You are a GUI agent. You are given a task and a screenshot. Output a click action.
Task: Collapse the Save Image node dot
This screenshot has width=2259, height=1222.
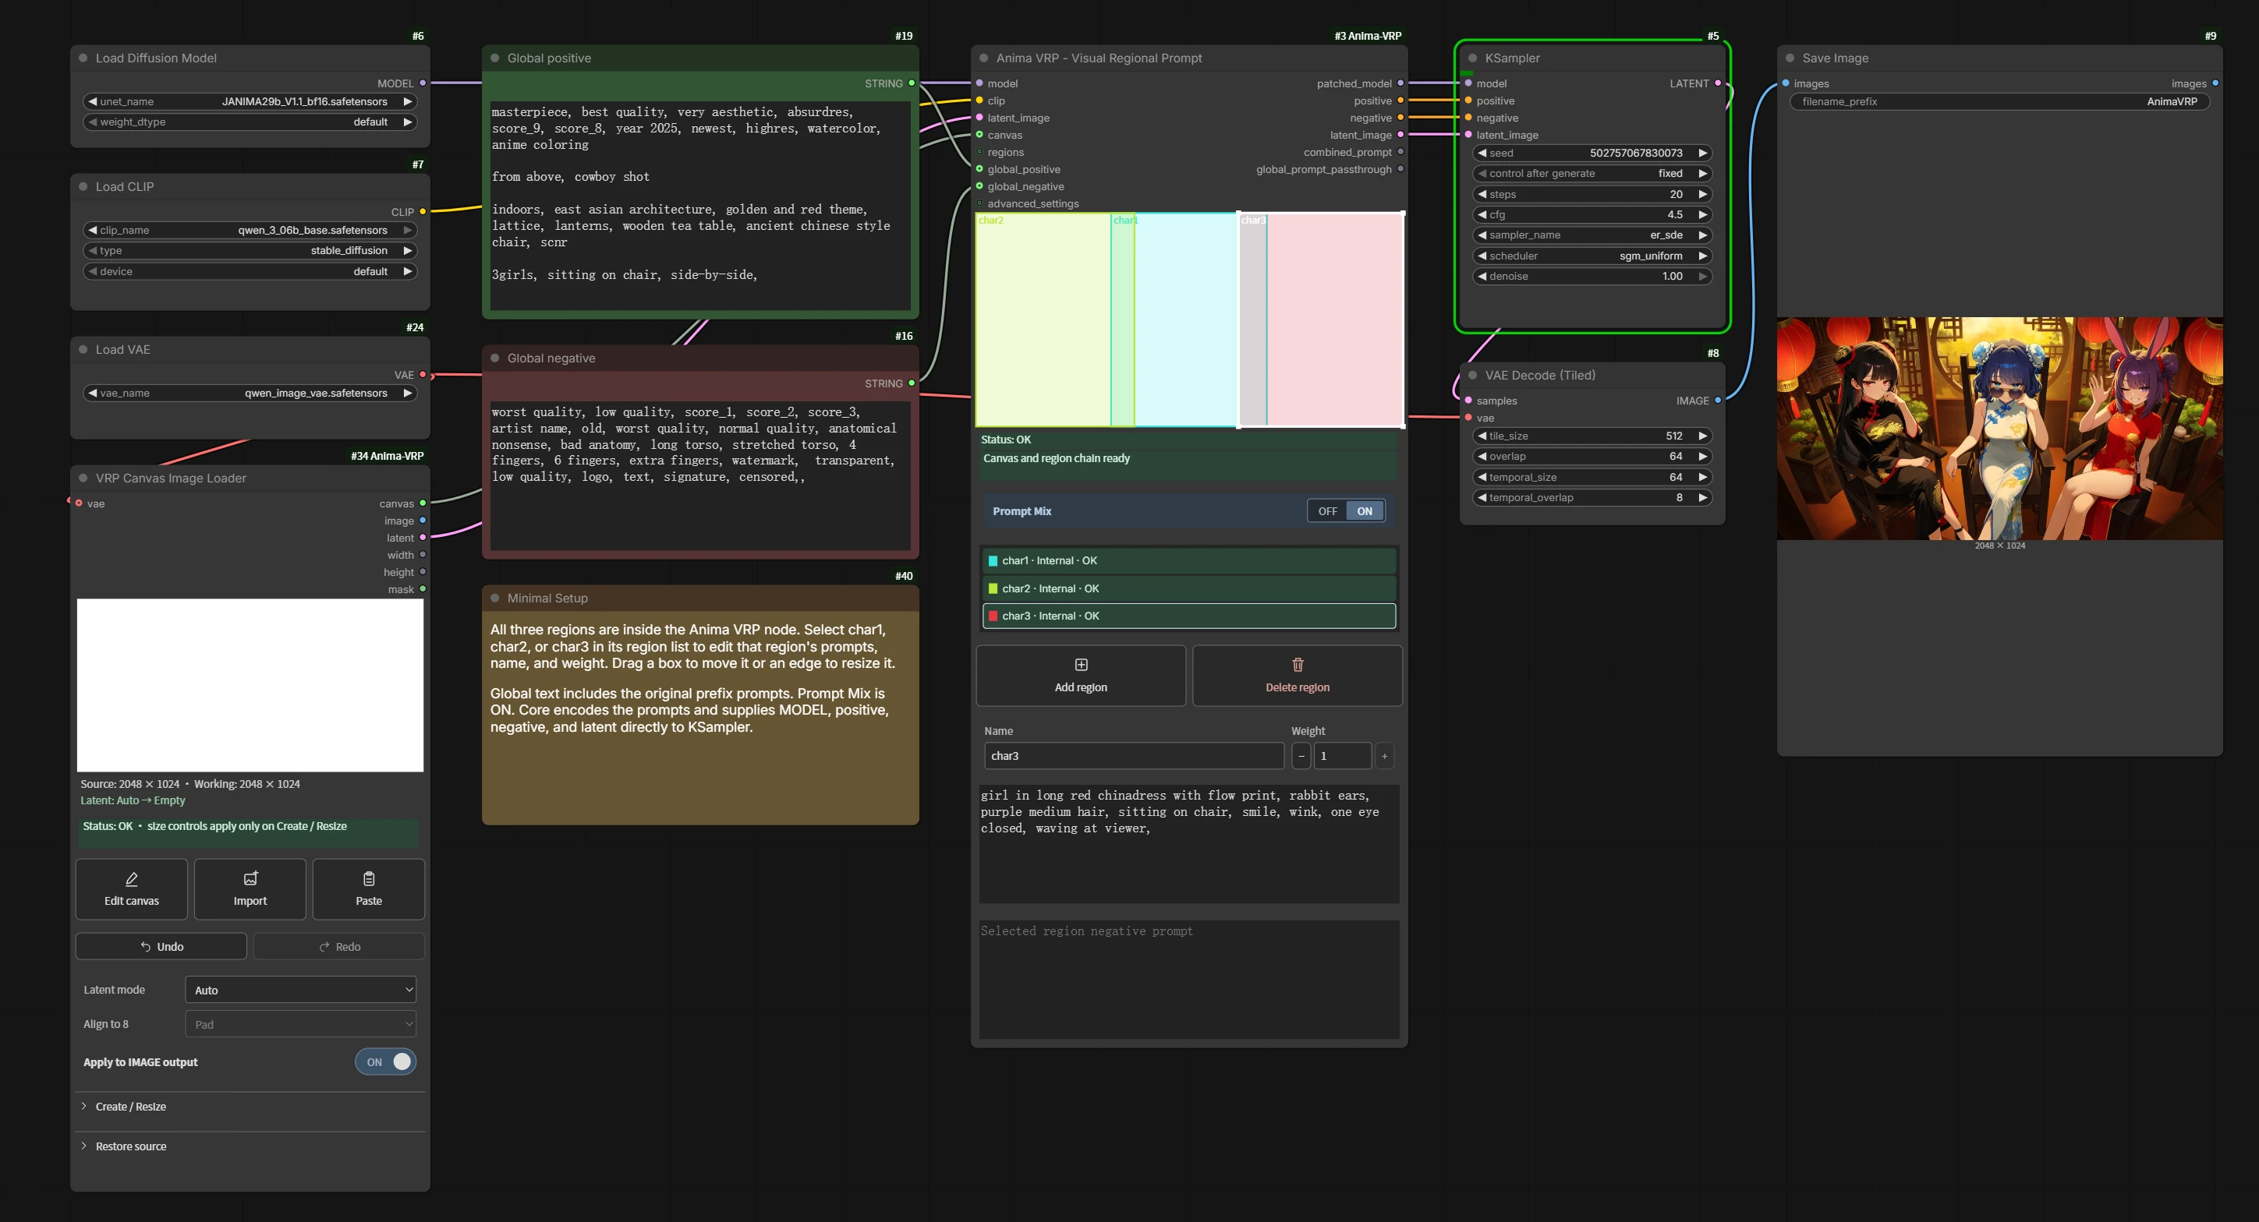click(1790, 58)
